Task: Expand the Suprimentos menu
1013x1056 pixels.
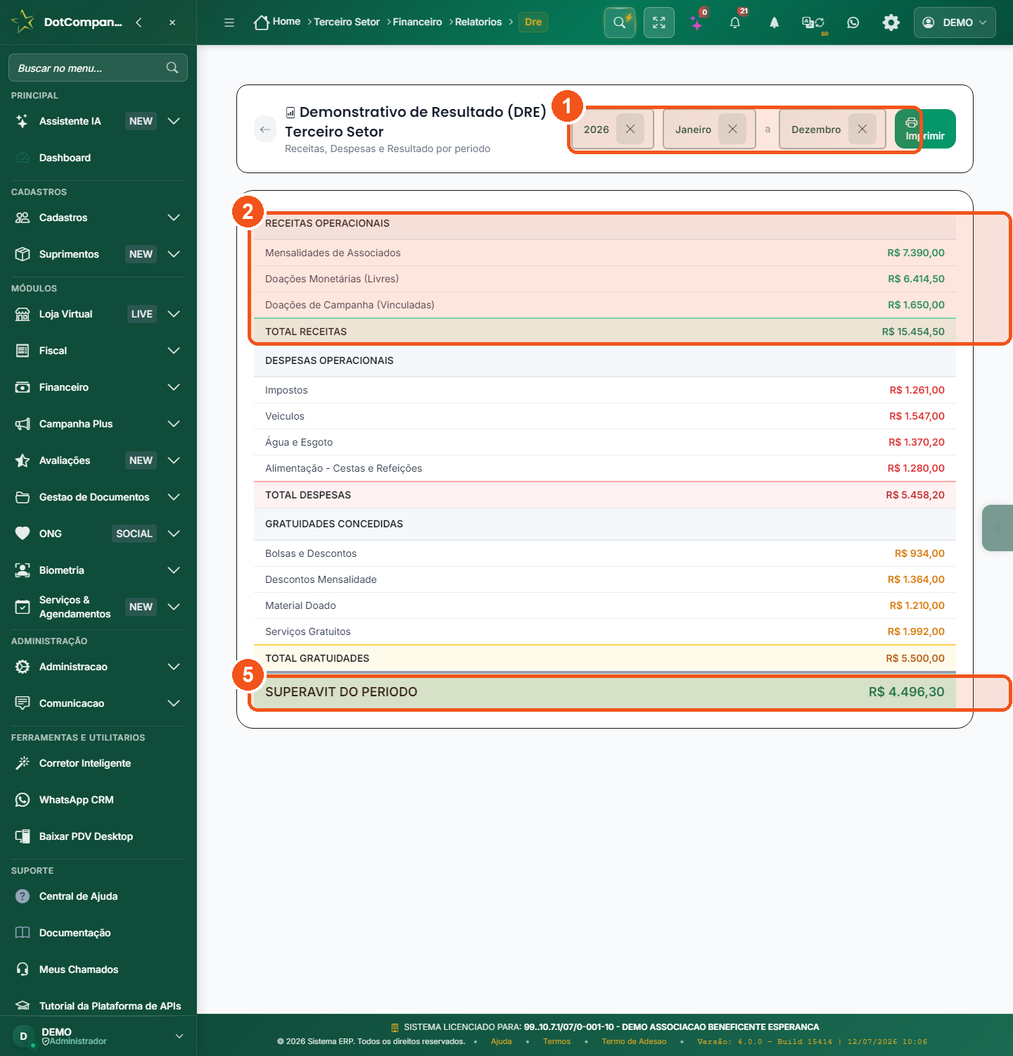Action: (x=174, y=254)
